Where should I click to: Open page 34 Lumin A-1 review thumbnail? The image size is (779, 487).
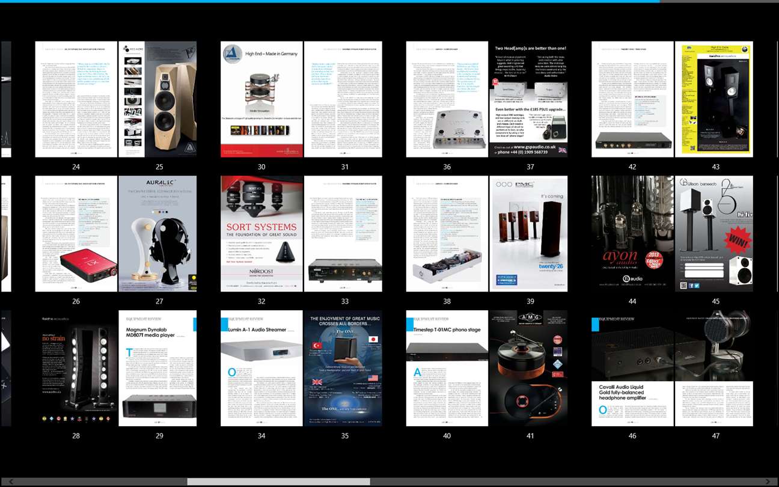point(261,369)
